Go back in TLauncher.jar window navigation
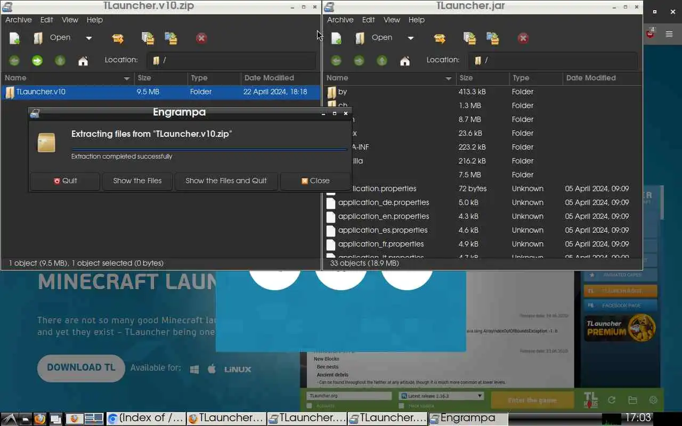 pyautogui.click(x=336, y=61)
